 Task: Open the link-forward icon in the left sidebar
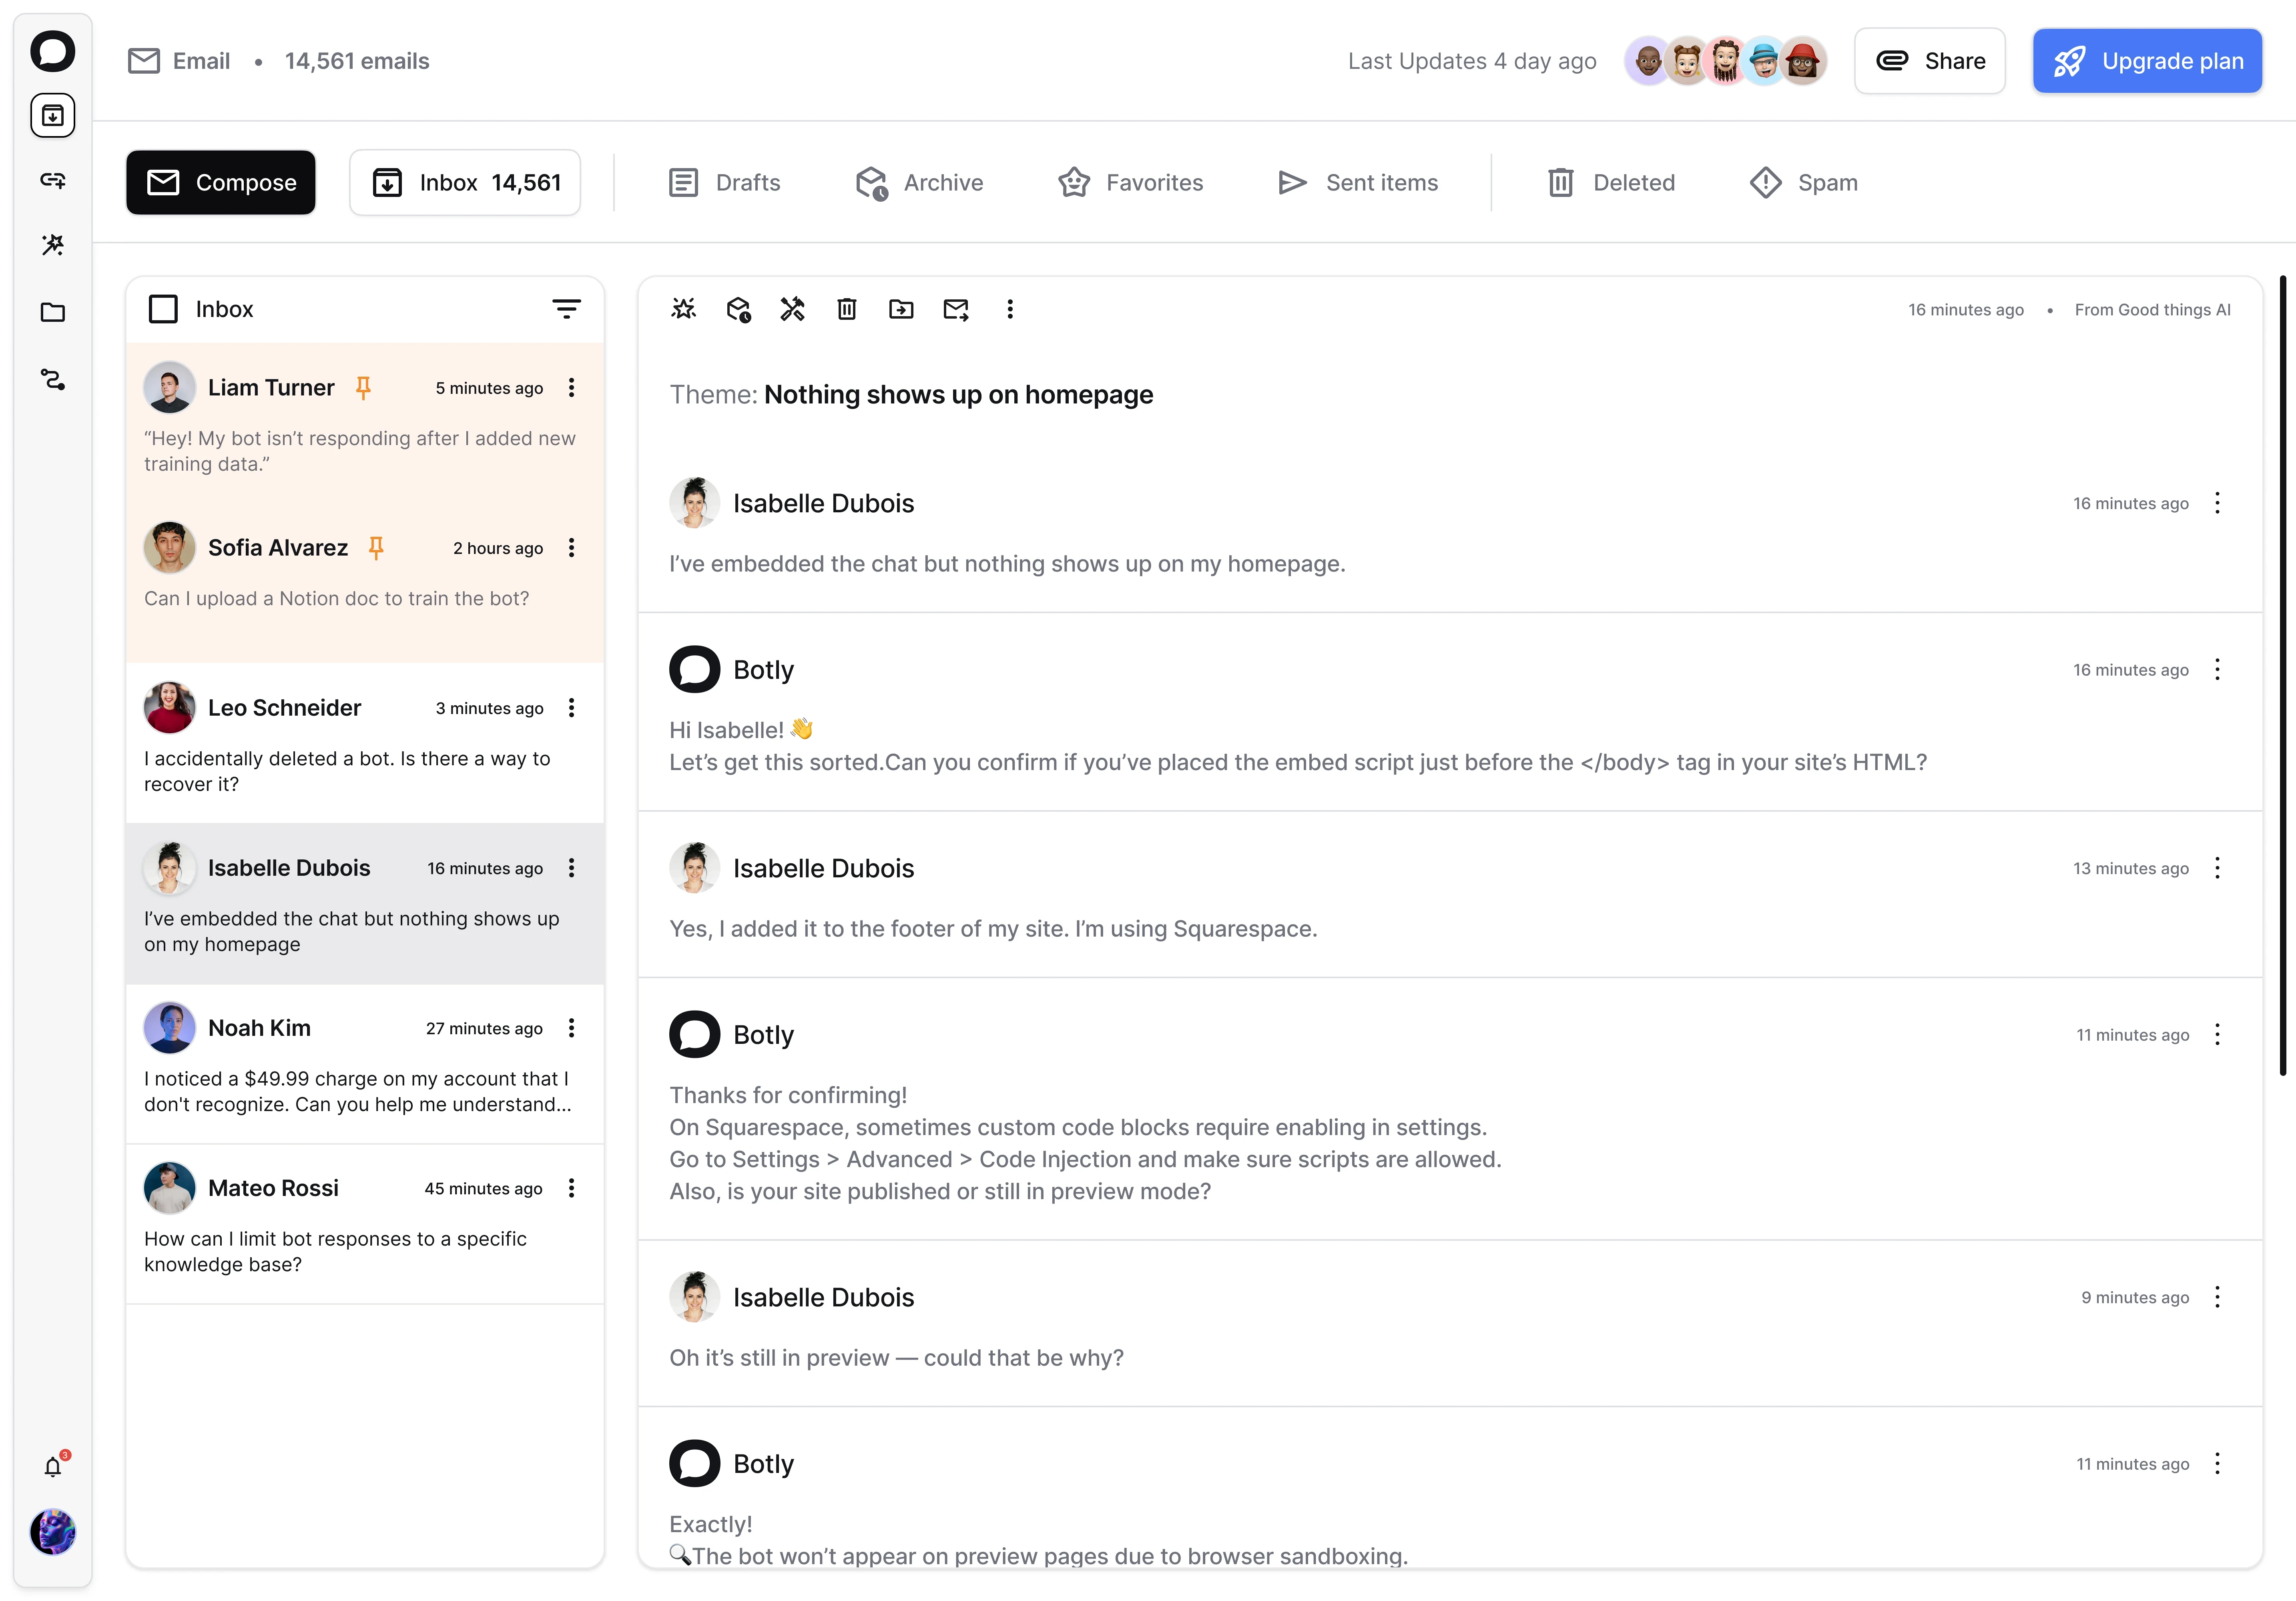coord(53,180)
